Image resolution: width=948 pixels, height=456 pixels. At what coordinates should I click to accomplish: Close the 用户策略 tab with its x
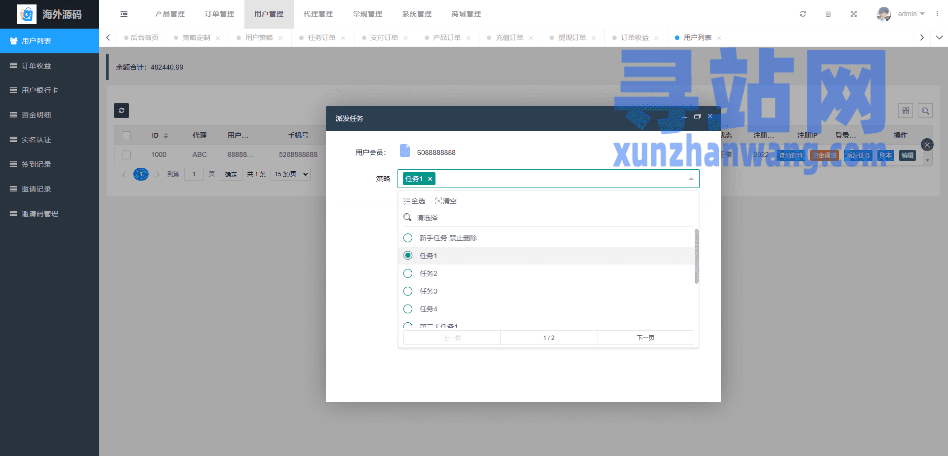[280, 38]
